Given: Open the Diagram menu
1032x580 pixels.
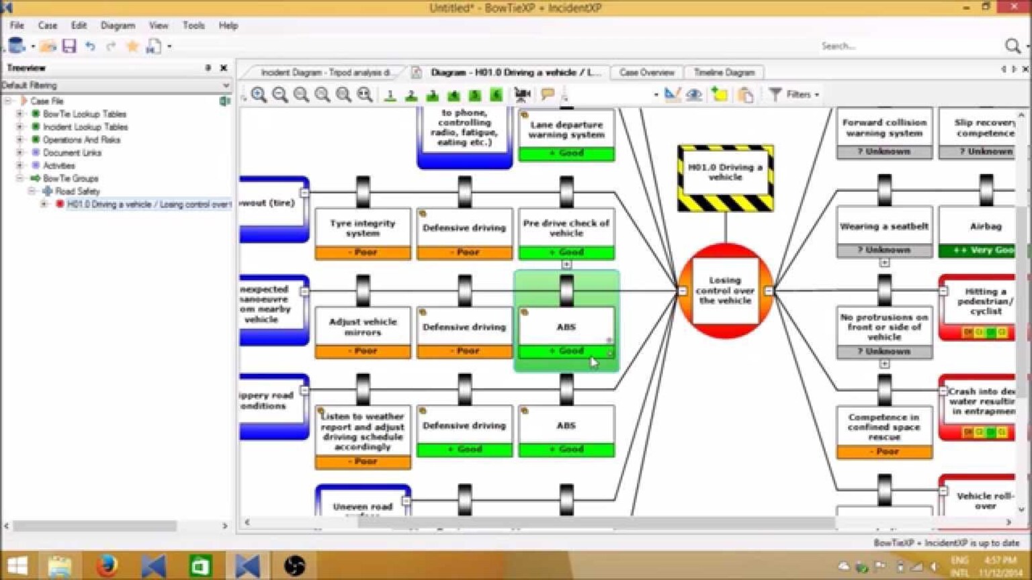Looking at the screenshot, I should click(118, 26).
